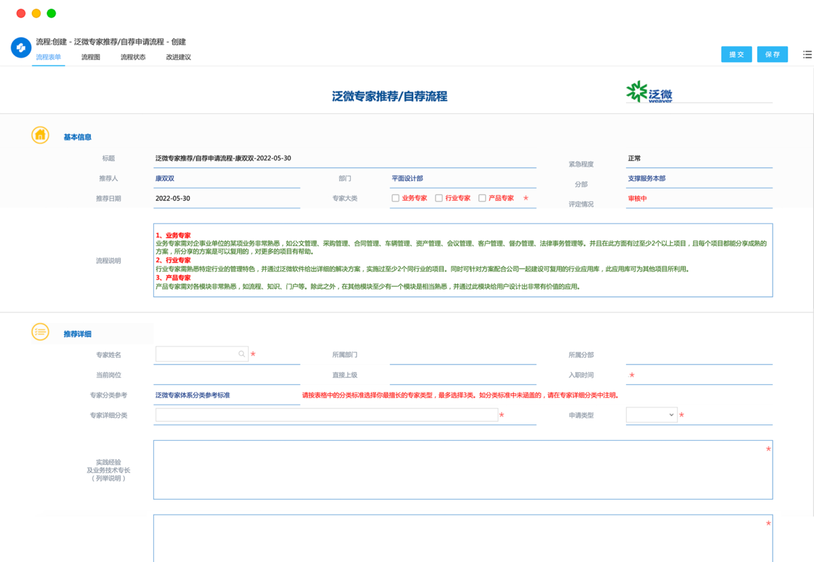Image resolution: width=814 pixels, height=562 pixels.
Task: Click the 推荐详细 list icon
Action: (40, 332)
